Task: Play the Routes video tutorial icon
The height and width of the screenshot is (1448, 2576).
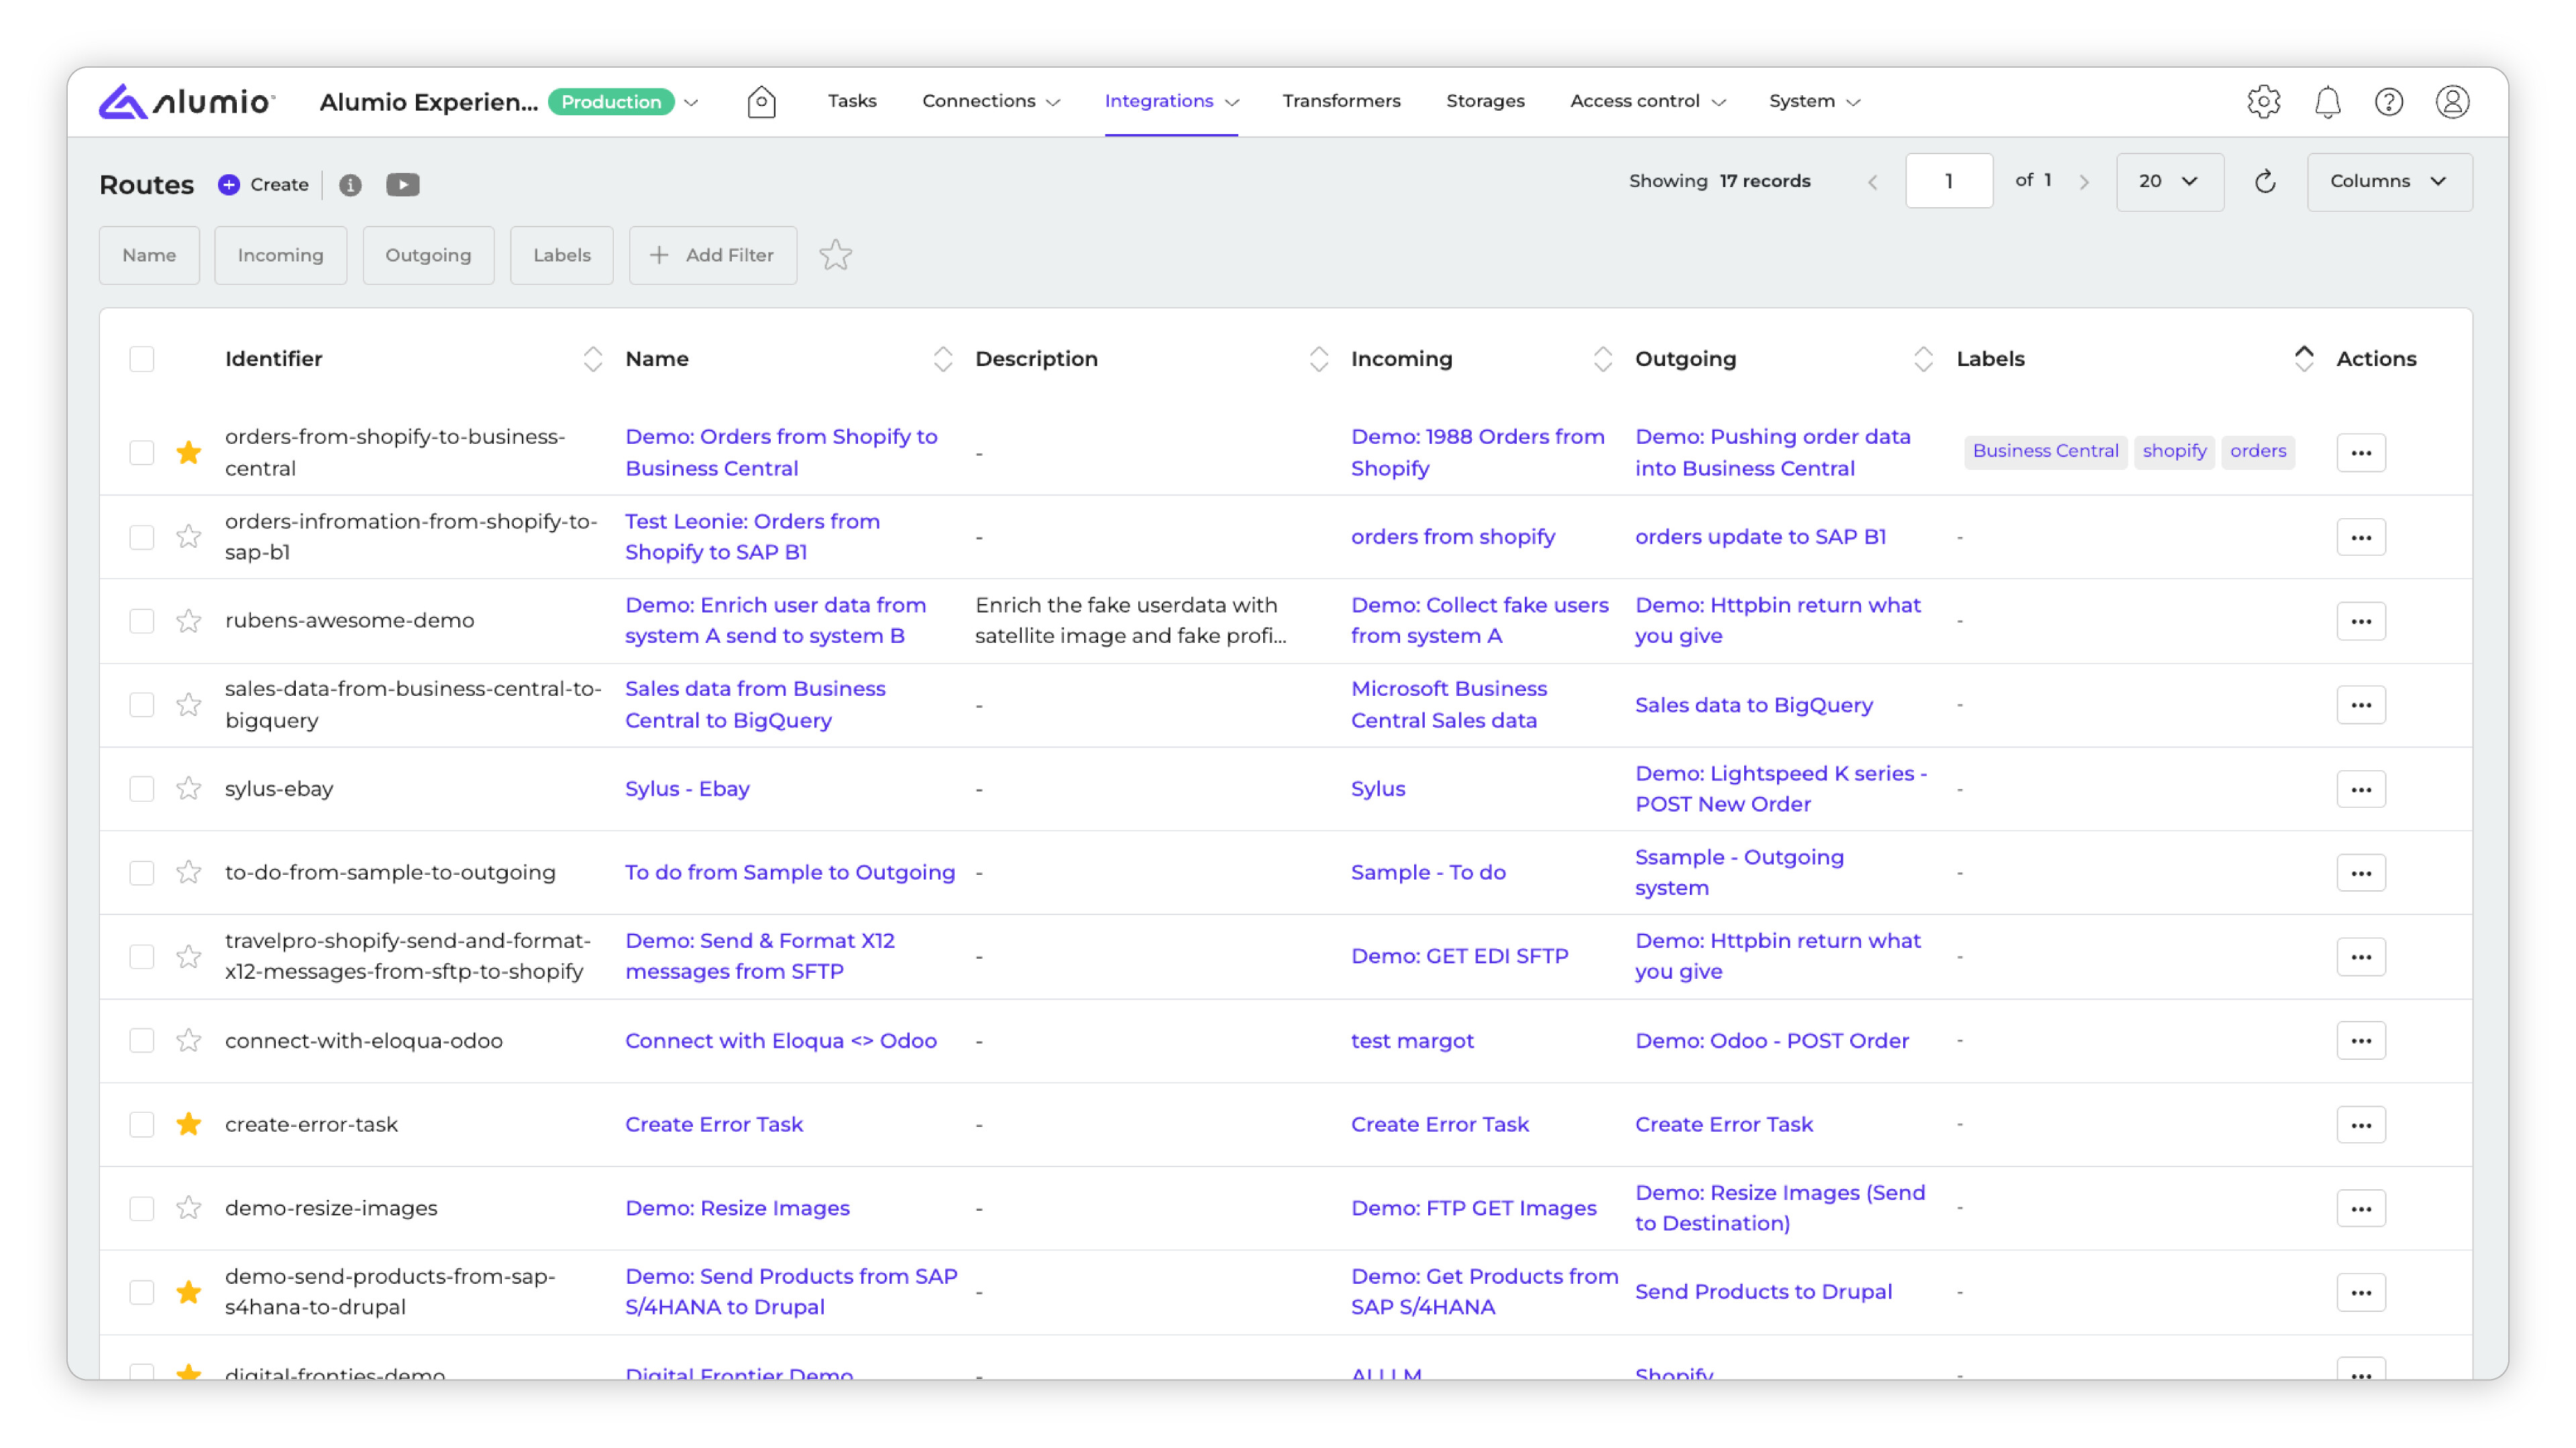Action: [402, 185]
